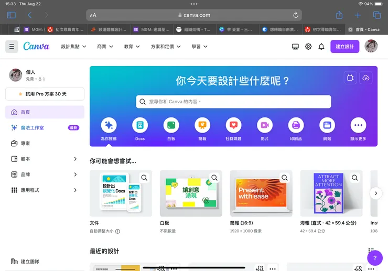Switch to 致遠體驗設計 browser tab
The width and height of the screenshot is (388, 271).
(x=109, y=29)
